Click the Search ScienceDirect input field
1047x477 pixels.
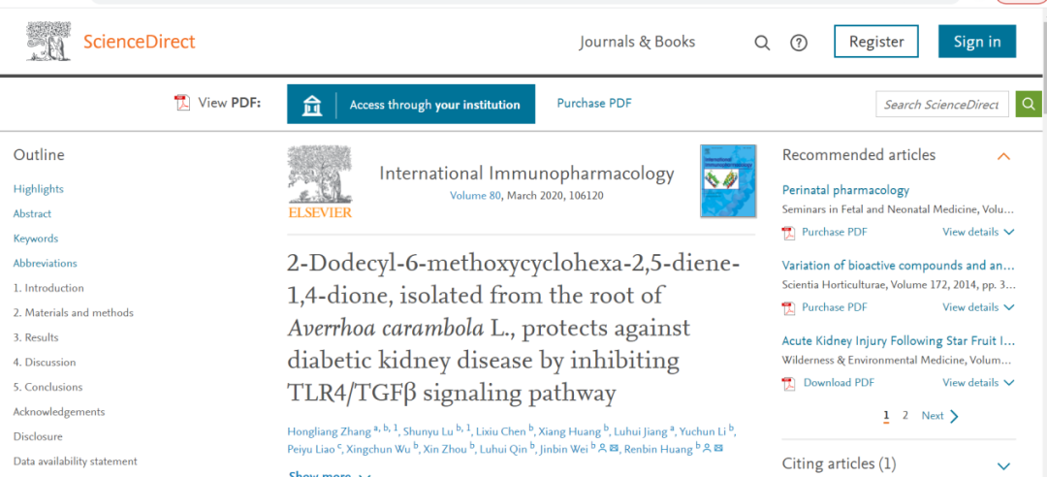(x=941, y=105)
